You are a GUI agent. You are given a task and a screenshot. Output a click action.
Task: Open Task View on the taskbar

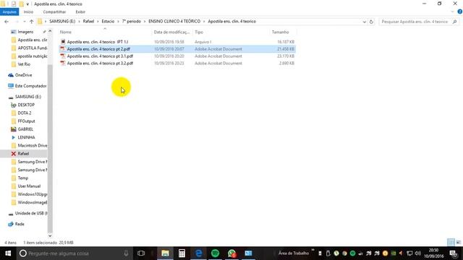[x=141, y=253]
